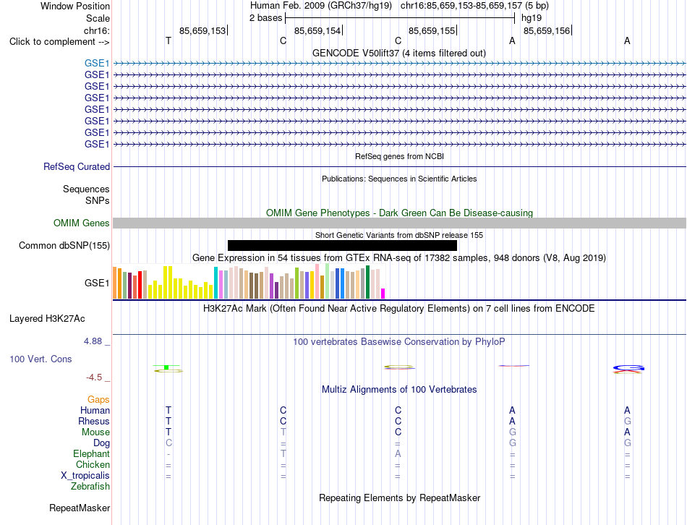This screenshot has width=687, height=525.
Task: Open the GENCODE V50lift37 track title
Action: coord(399,53)
